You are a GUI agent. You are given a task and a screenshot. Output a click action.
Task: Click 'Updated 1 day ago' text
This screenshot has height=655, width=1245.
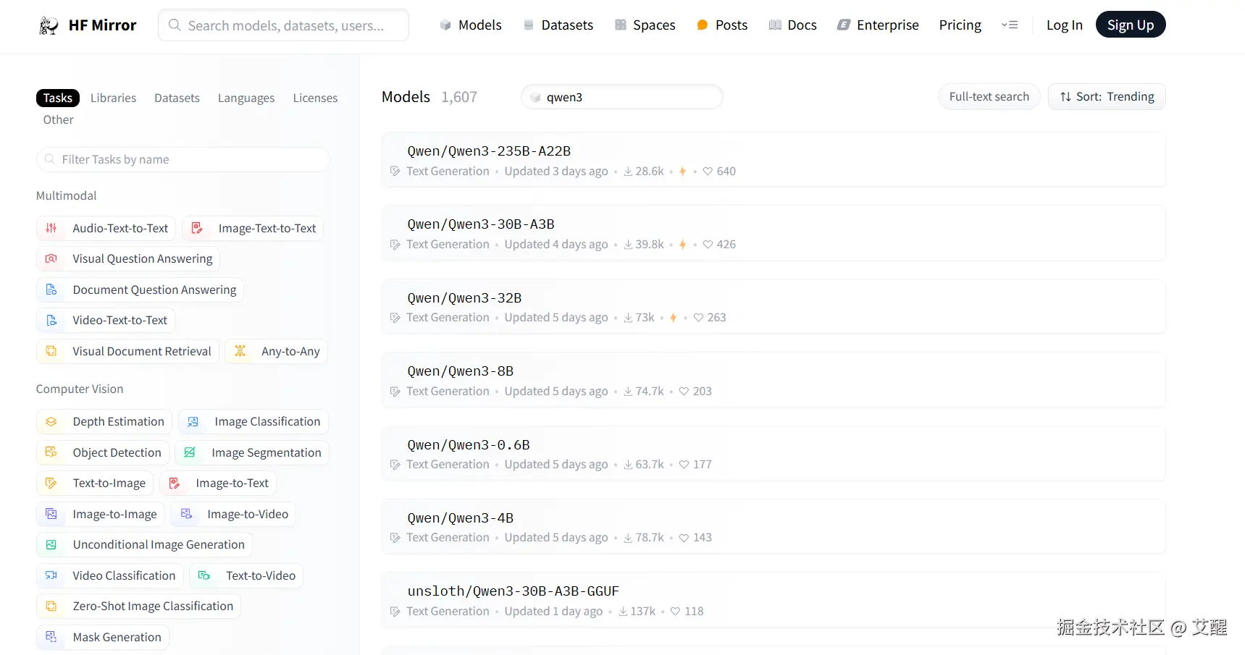pyautogui.click(x=553, y=612)
